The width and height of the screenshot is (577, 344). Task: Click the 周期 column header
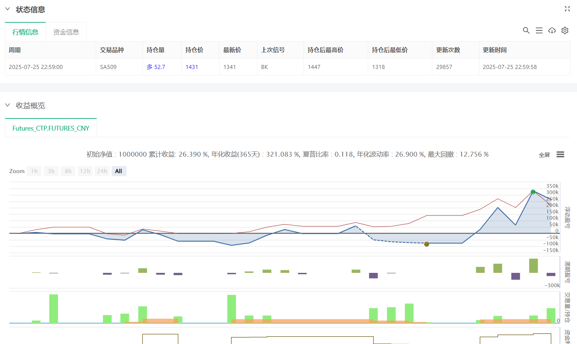click(x=50, y=50)
